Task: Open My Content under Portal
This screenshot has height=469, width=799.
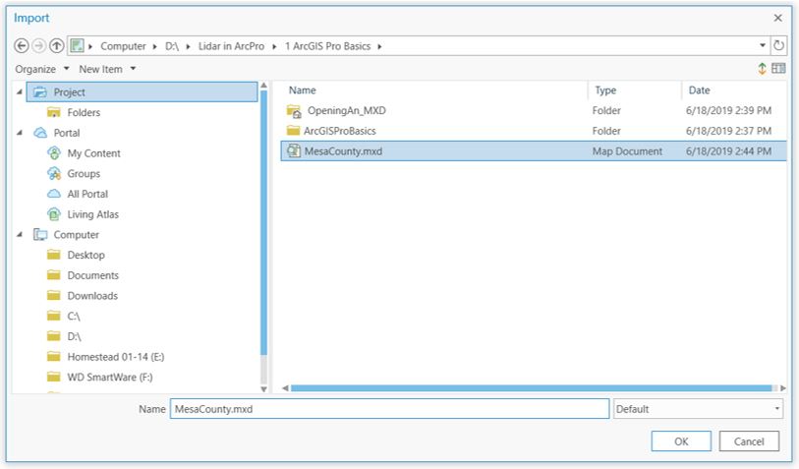Action: pyautogui.click(x=93, y=153)
